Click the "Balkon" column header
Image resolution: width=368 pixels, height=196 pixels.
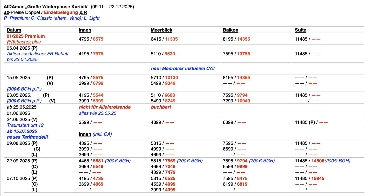(231, 30)
